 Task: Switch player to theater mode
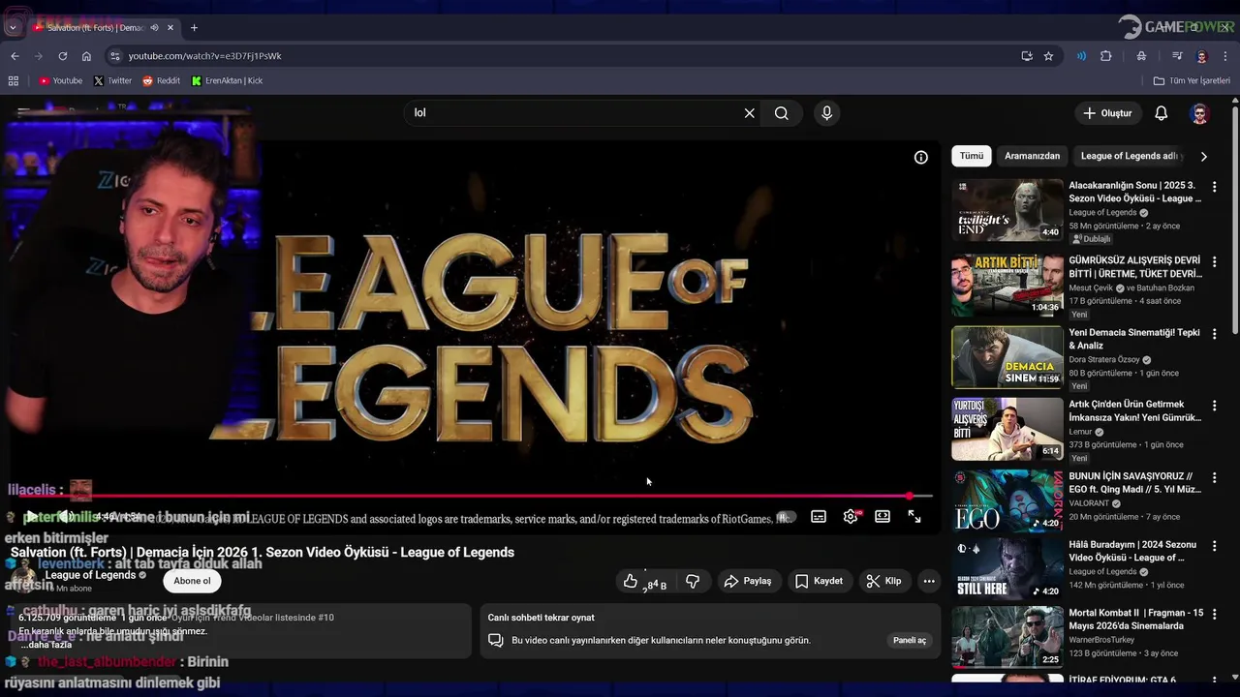[x=883, y=517]
